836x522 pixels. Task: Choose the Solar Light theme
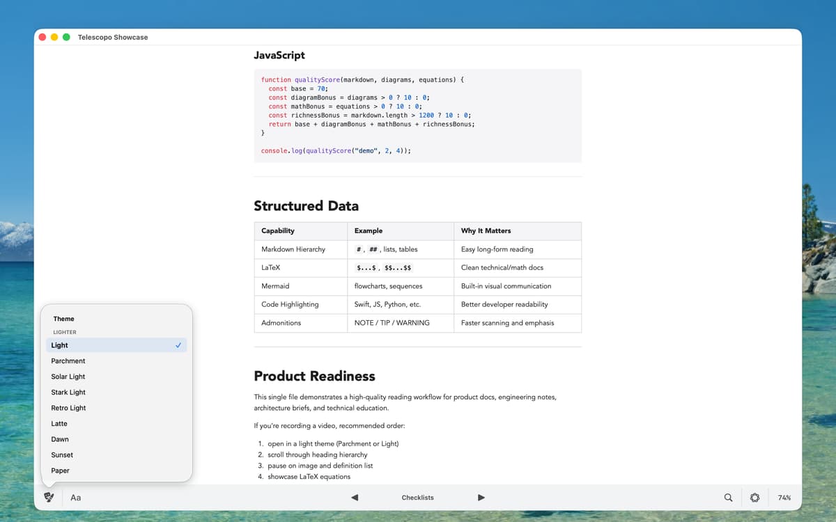click(x=68, y=377)
